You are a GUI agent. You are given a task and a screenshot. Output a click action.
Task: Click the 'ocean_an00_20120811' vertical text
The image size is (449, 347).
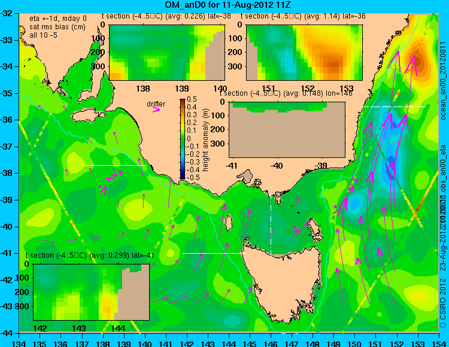[443, 81]
